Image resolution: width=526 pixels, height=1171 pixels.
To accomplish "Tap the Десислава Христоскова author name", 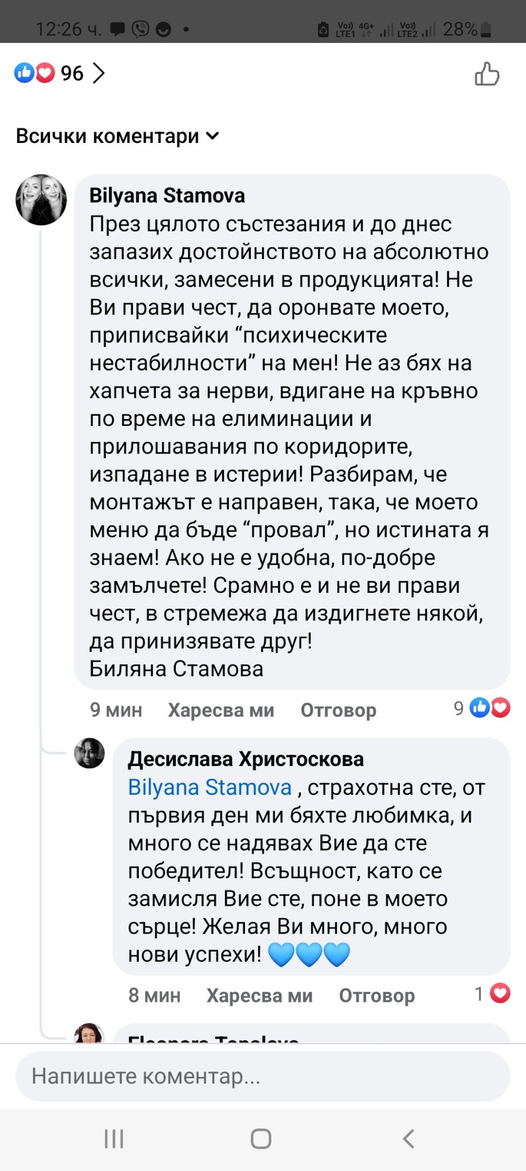I will point(246,759).
